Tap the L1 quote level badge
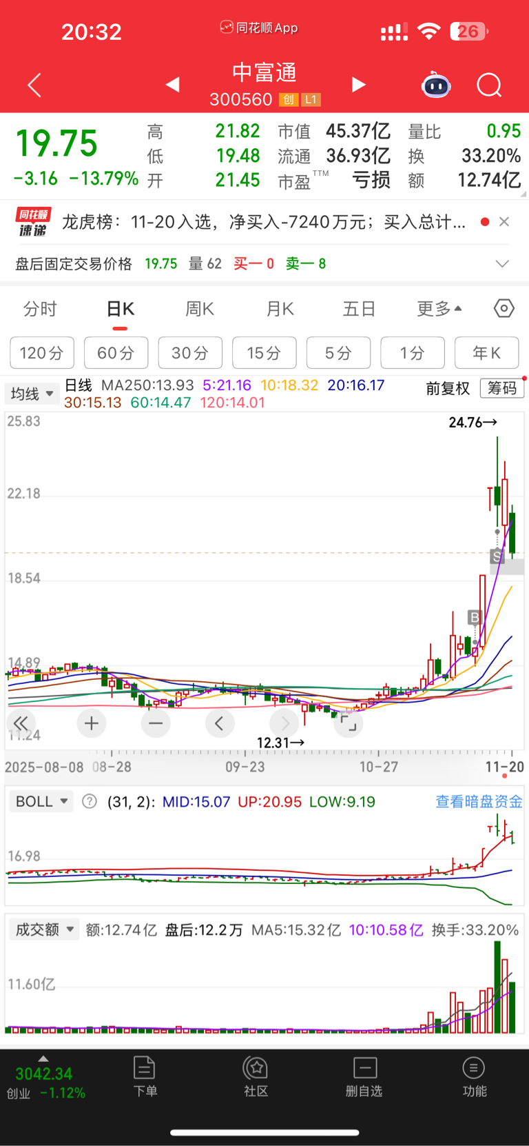This screenshot has height=1146, width=529. 311,100
